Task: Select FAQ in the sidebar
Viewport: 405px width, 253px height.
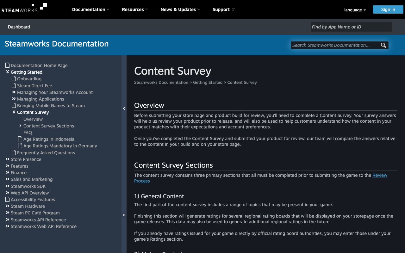Action: (x=28, y=132)
